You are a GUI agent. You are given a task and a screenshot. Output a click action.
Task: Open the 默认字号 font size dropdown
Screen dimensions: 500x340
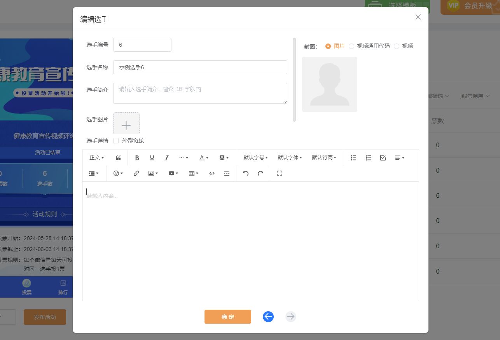point(255,158)
